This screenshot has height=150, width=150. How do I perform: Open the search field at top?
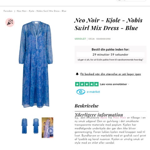click(131, 0)
